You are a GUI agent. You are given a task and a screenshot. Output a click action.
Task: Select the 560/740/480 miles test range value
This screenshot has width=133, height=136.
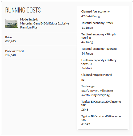point(97,93)
